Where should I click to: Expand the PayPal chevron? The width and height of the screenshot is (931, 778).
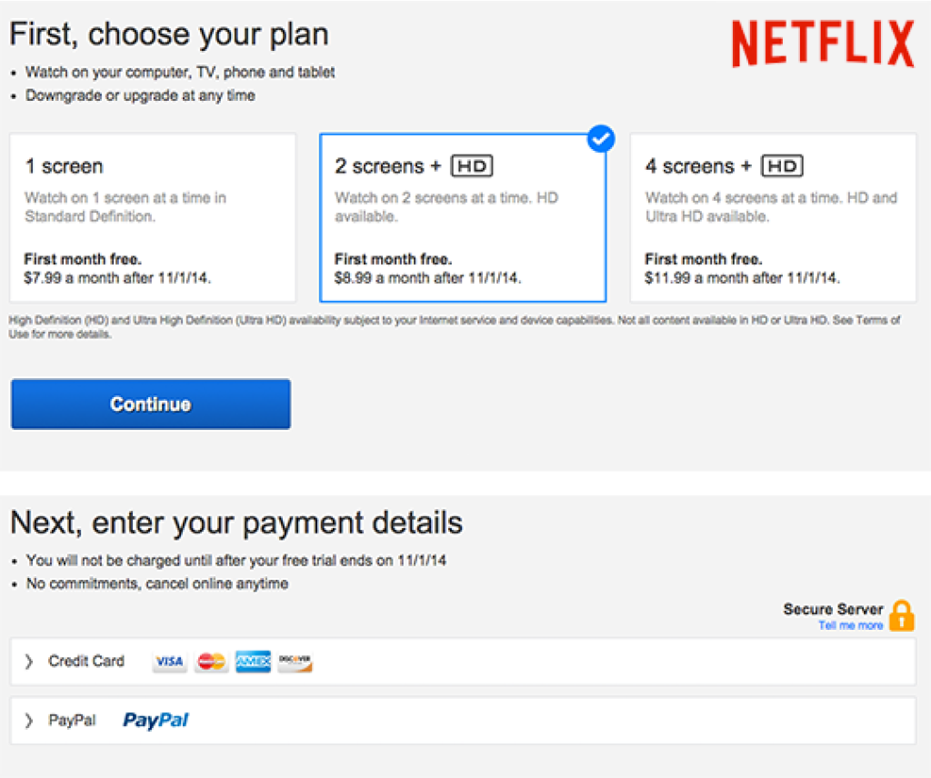pyautogui.click(x=28, y=721)
